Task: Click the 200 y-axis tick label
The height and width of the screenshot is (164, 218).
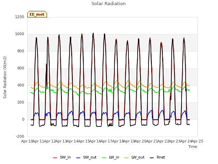Action: click(21, 102)
